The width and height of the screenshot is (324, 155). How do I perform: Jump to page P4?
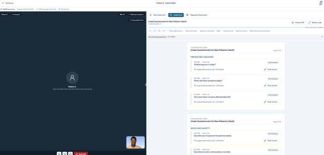[164, 31]
